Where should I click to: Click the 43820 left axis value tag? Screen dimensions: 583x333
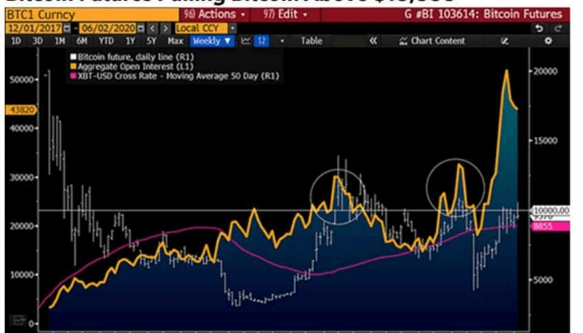pos(21,110)
